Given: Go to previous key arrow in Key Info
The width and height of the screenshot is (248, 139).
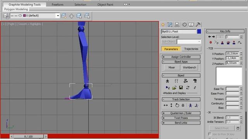Looking at the screenshot, I should pyautogui.click(x=210, y=37).
